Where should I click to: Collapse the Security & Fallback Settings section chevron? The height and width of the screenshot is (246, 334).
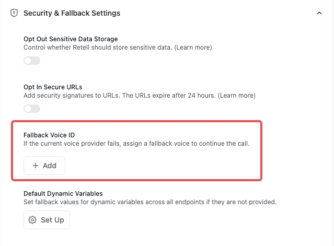coord(319,13)
